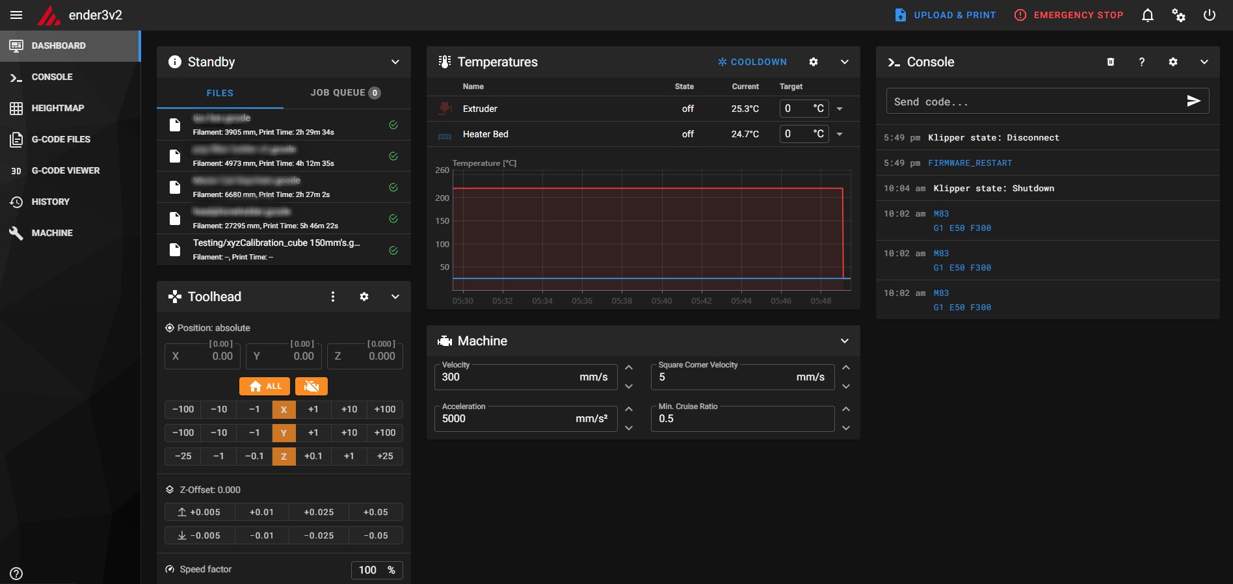Collapse the Standby panel
Viewport: 1233px width, 584px height.
(395, 62)
